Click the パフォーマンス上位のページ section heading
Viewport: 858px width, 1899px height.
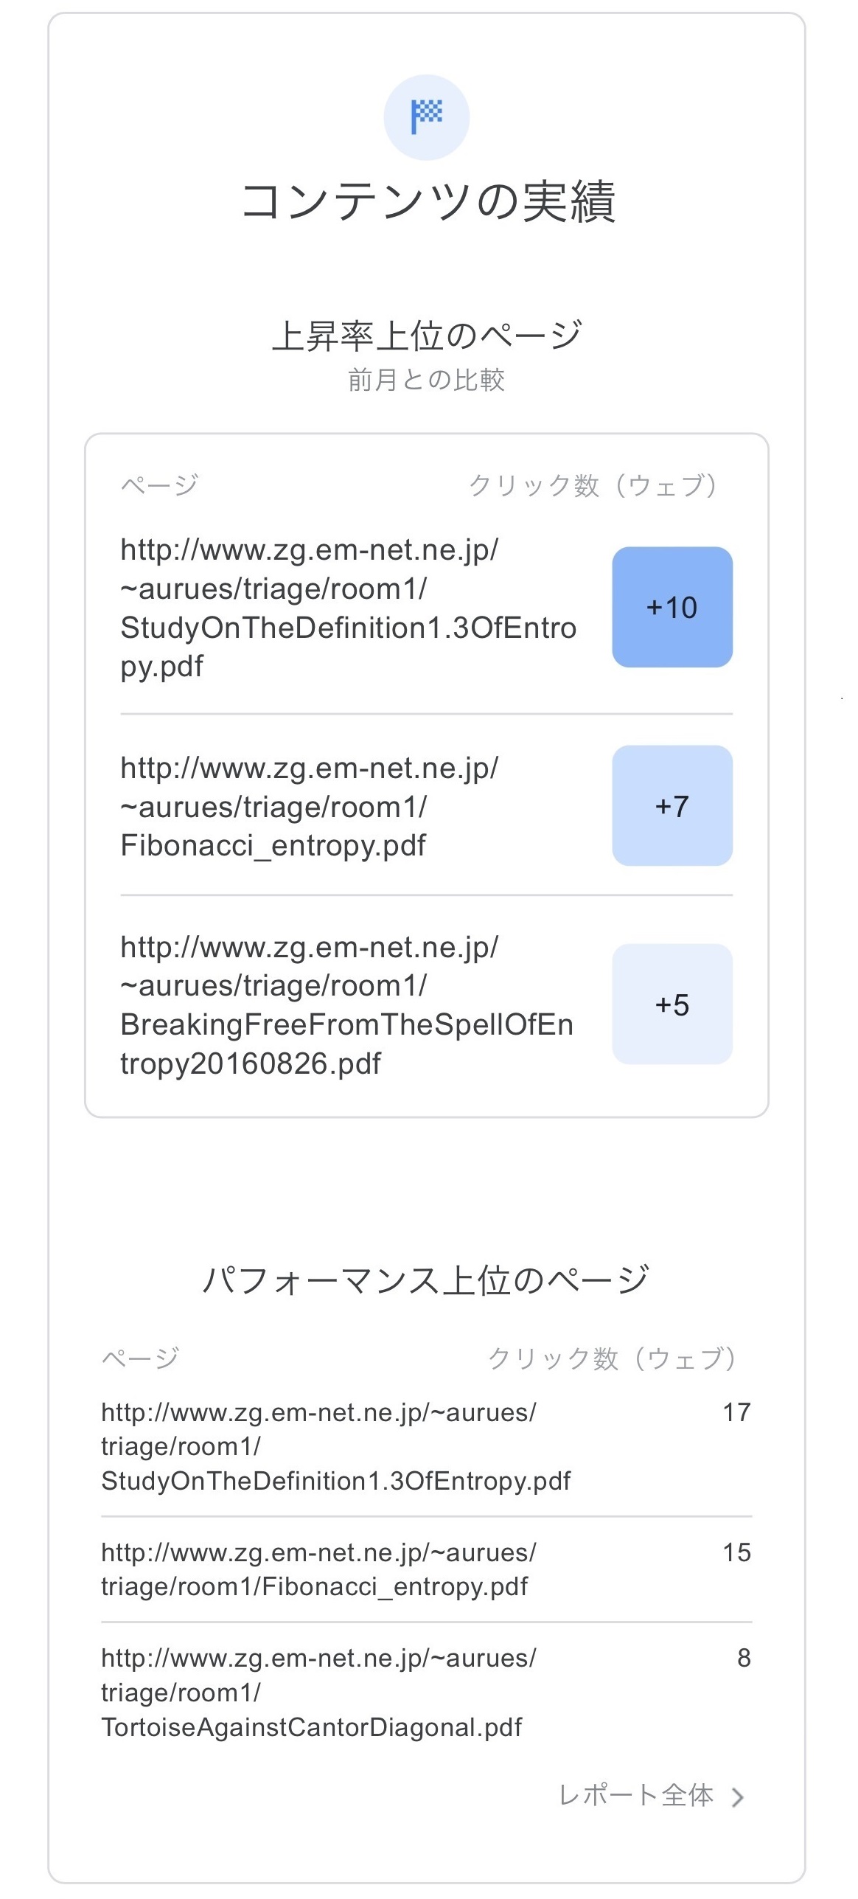point(426,1280)
